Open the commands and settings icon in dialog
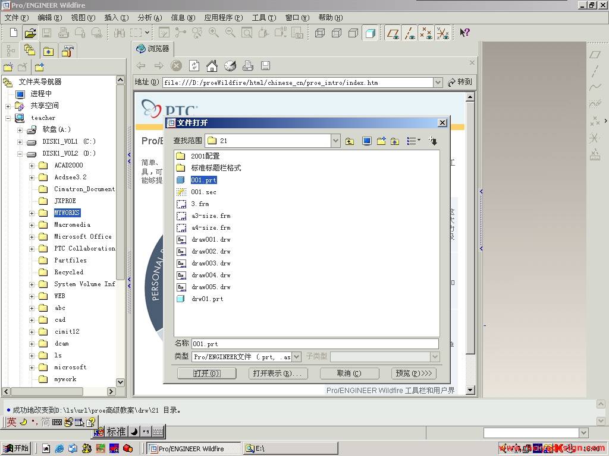Viewport: 609px width, 456px height. tap(433, 141)
